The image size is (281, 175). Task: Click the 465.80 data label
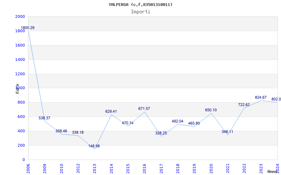(x=194, y=124)
